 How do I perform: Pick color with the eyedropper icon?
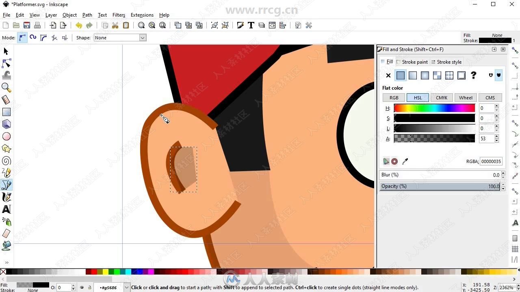tap(405, 161)
